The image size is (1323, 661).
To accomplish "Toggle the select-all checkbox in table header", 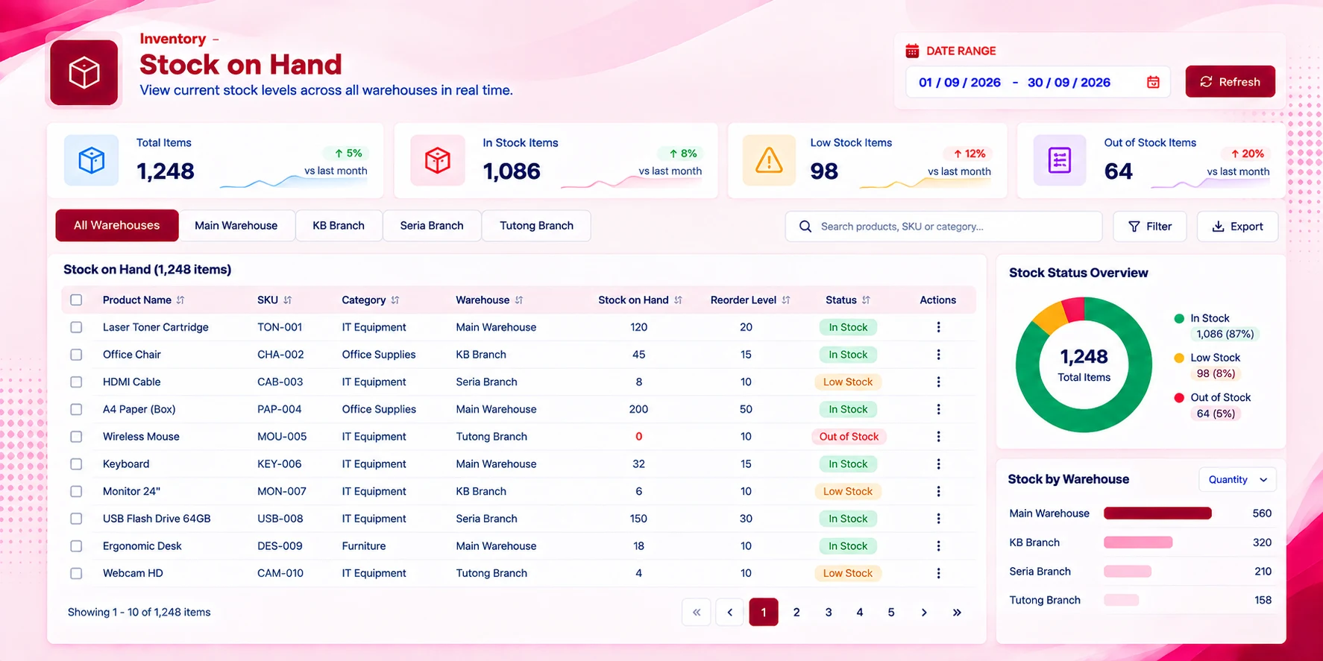I will (x=76, y=300).
